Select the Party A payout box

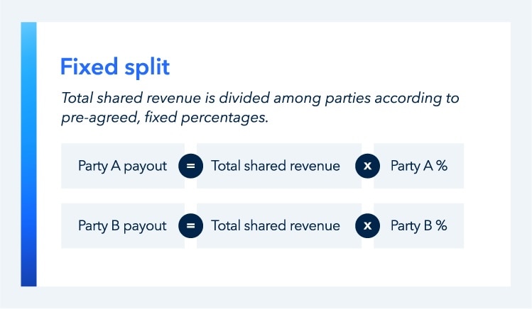122,166
